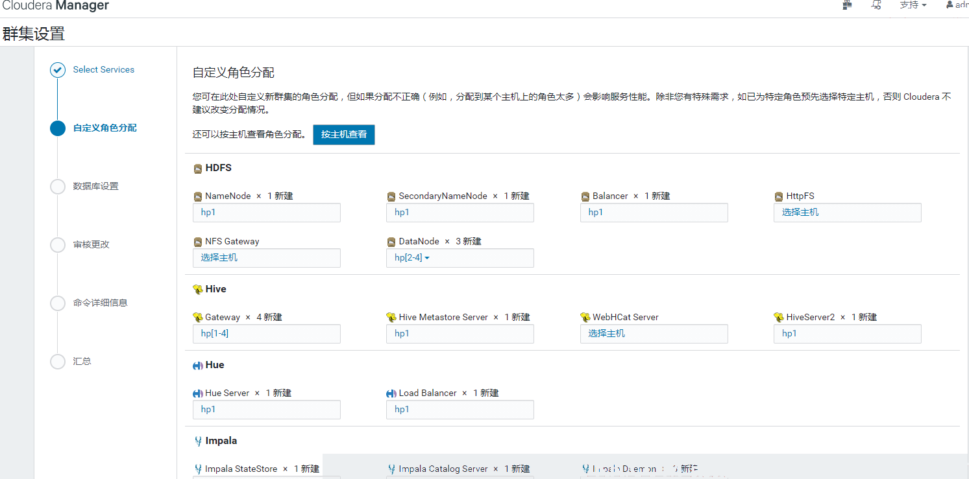This screenshot has width=969, height=479.
Task: Click the parcels gift-box icon in header
Action: [x=846, y=5]
